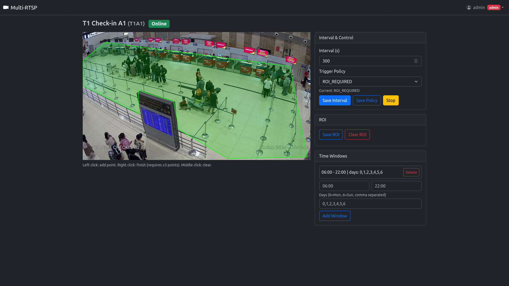Click the camera icon beside Multi-RTSP

(6, 7)
